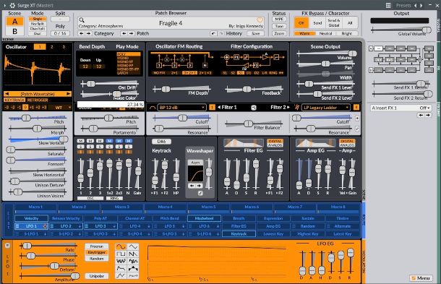Go to next patch arrow

pos(132,33)
